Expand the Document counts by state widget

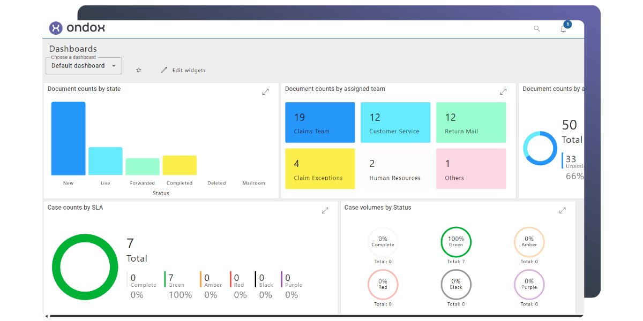(x=265, y=91)
